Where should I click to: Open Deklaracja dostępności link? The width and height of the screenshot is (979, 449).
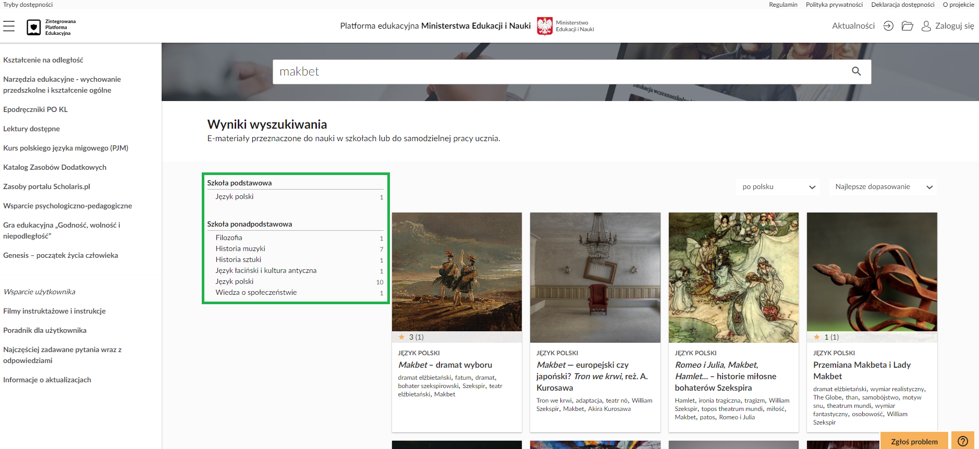(x=903, y=5)
